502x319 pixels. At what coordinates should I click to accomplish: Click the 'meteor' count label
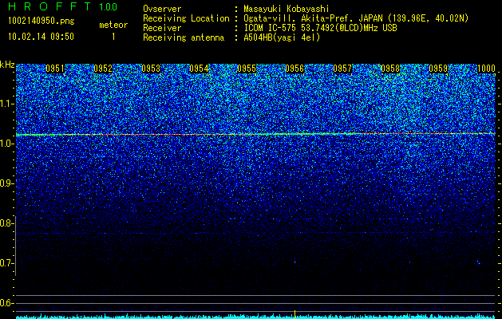click(x=113, y=25)
